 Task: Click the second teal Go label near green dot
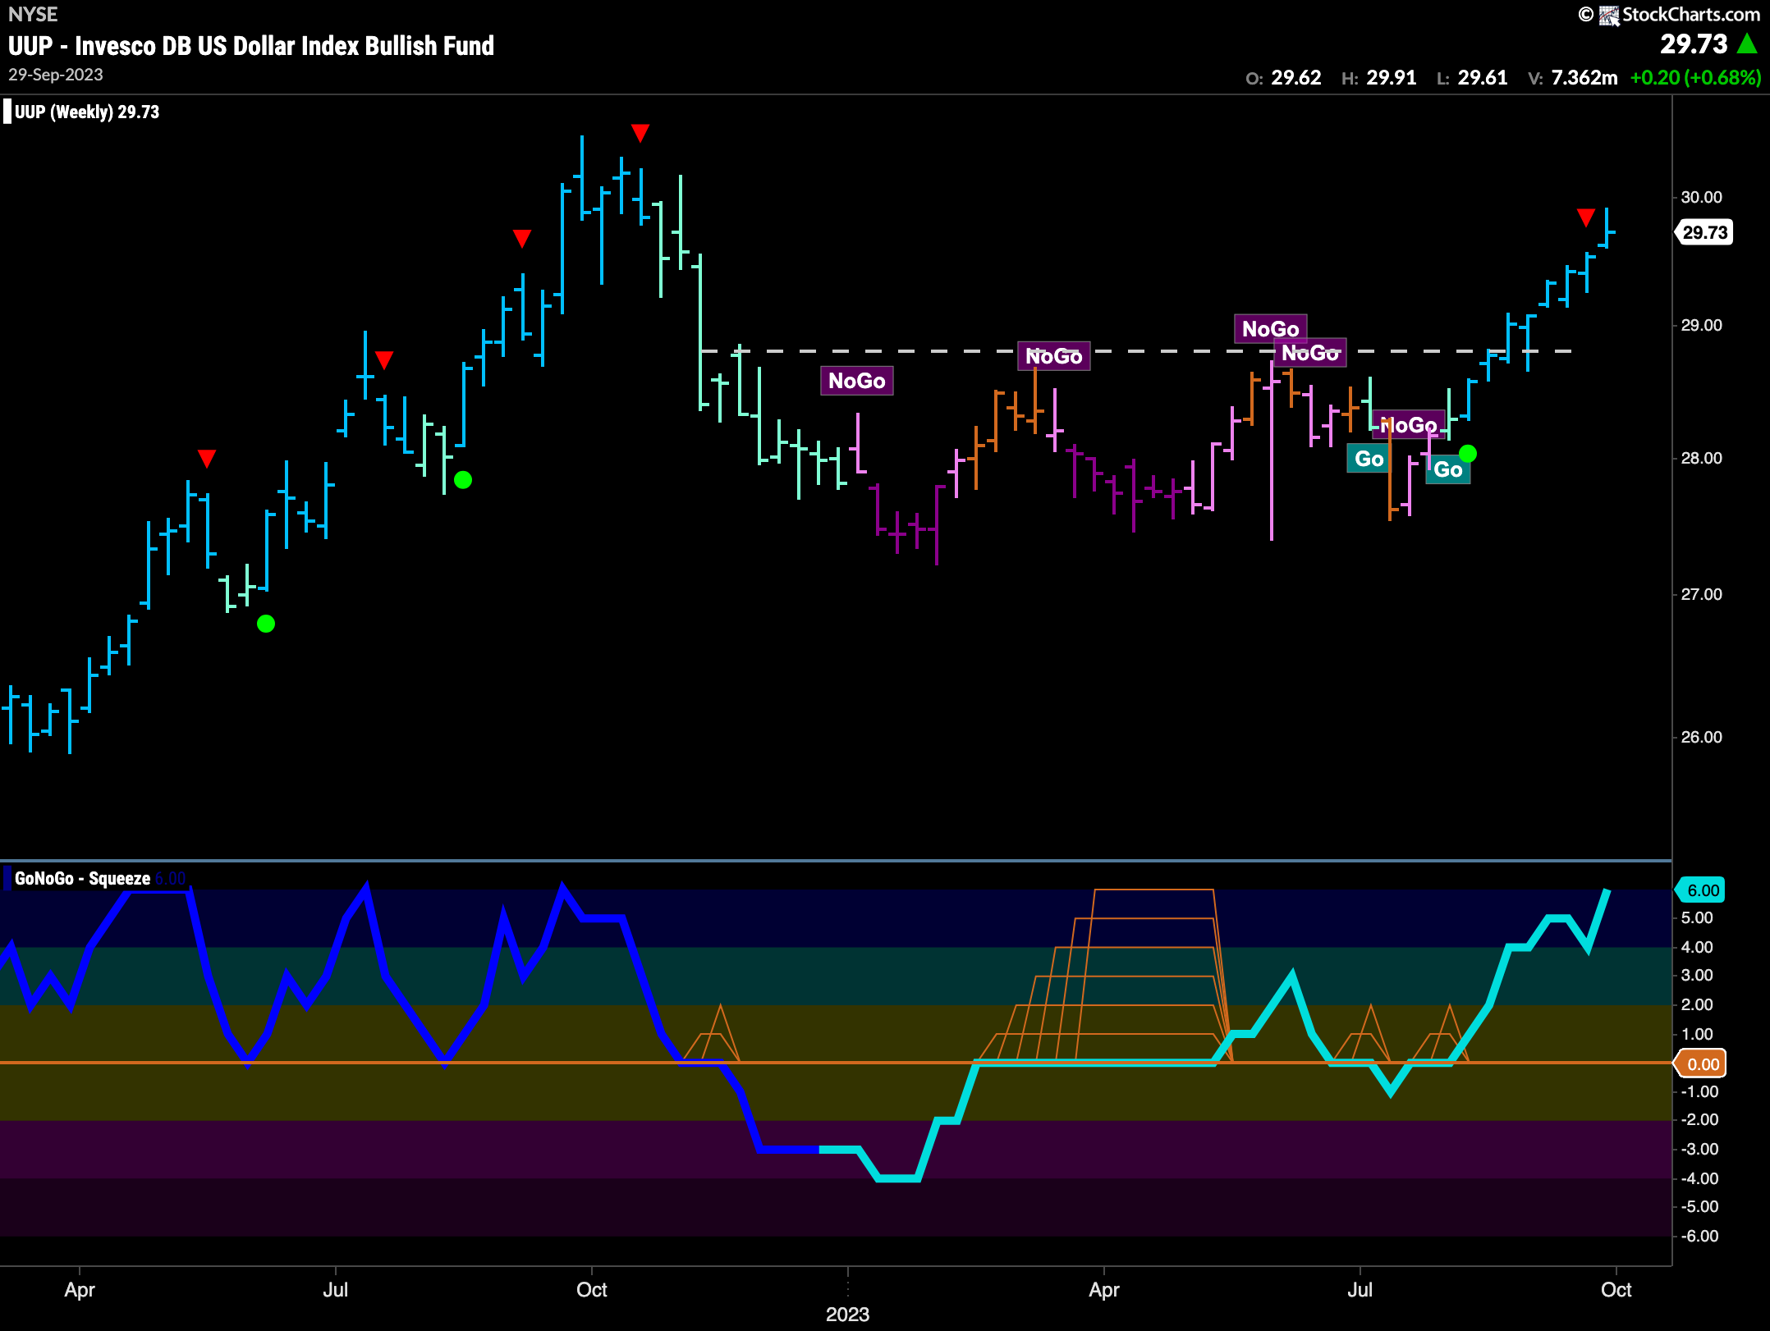[1448, 469]
